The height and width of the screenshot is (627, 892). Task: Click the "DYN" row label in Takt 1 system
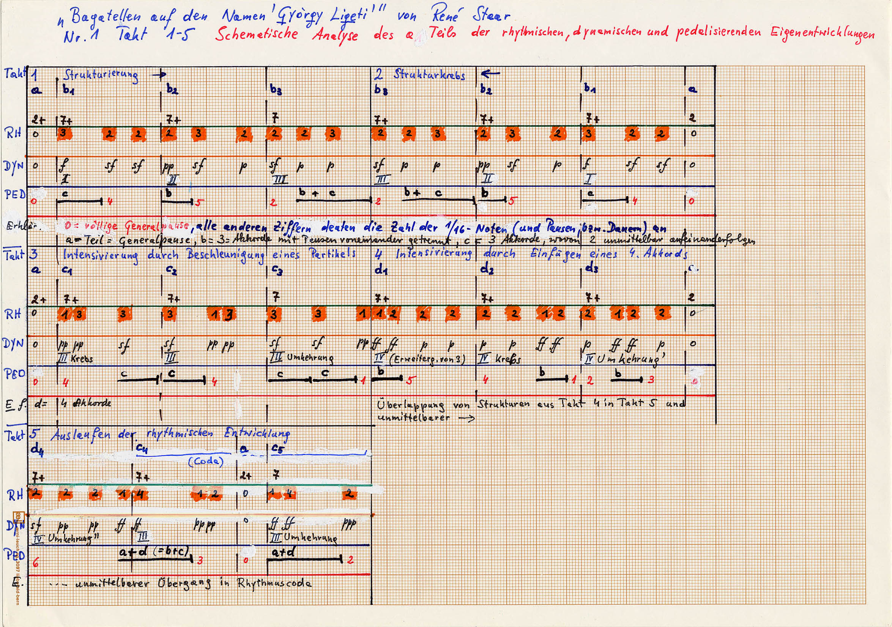pos(13,166)
